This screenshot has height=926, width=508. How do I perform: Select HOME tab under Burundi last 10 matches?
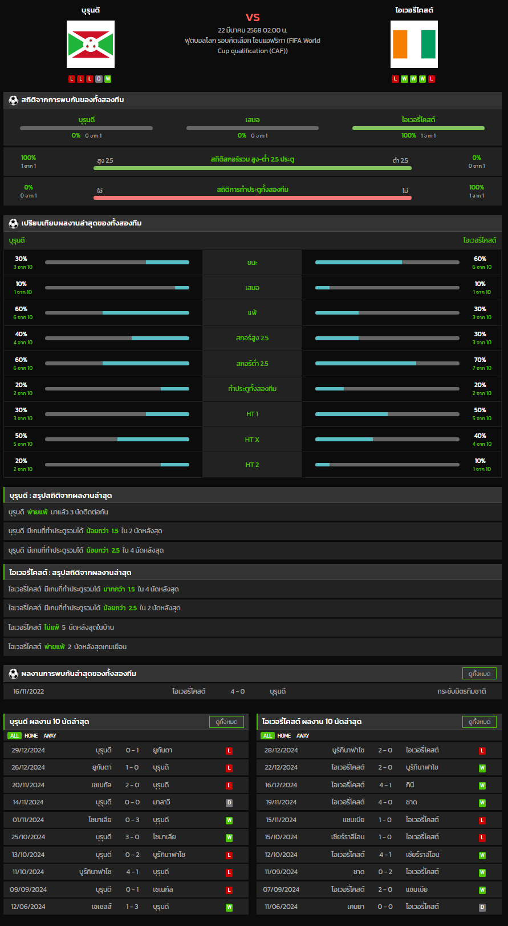(x=31, y=736)
